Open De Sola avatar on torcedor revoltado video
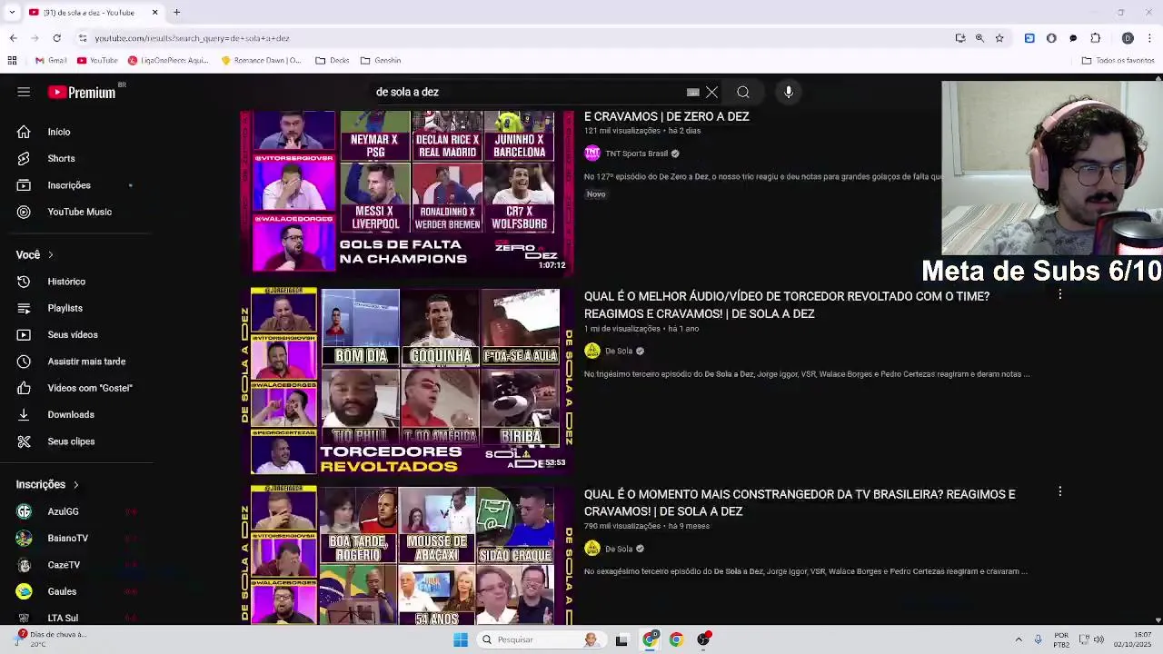Viewport: 1163px width, 654px height. click(592, 351)
